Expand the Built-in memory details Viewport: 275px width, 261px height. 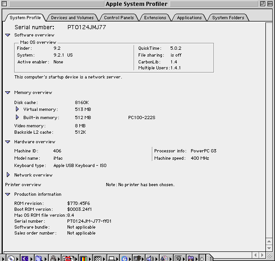coord(17,117)
